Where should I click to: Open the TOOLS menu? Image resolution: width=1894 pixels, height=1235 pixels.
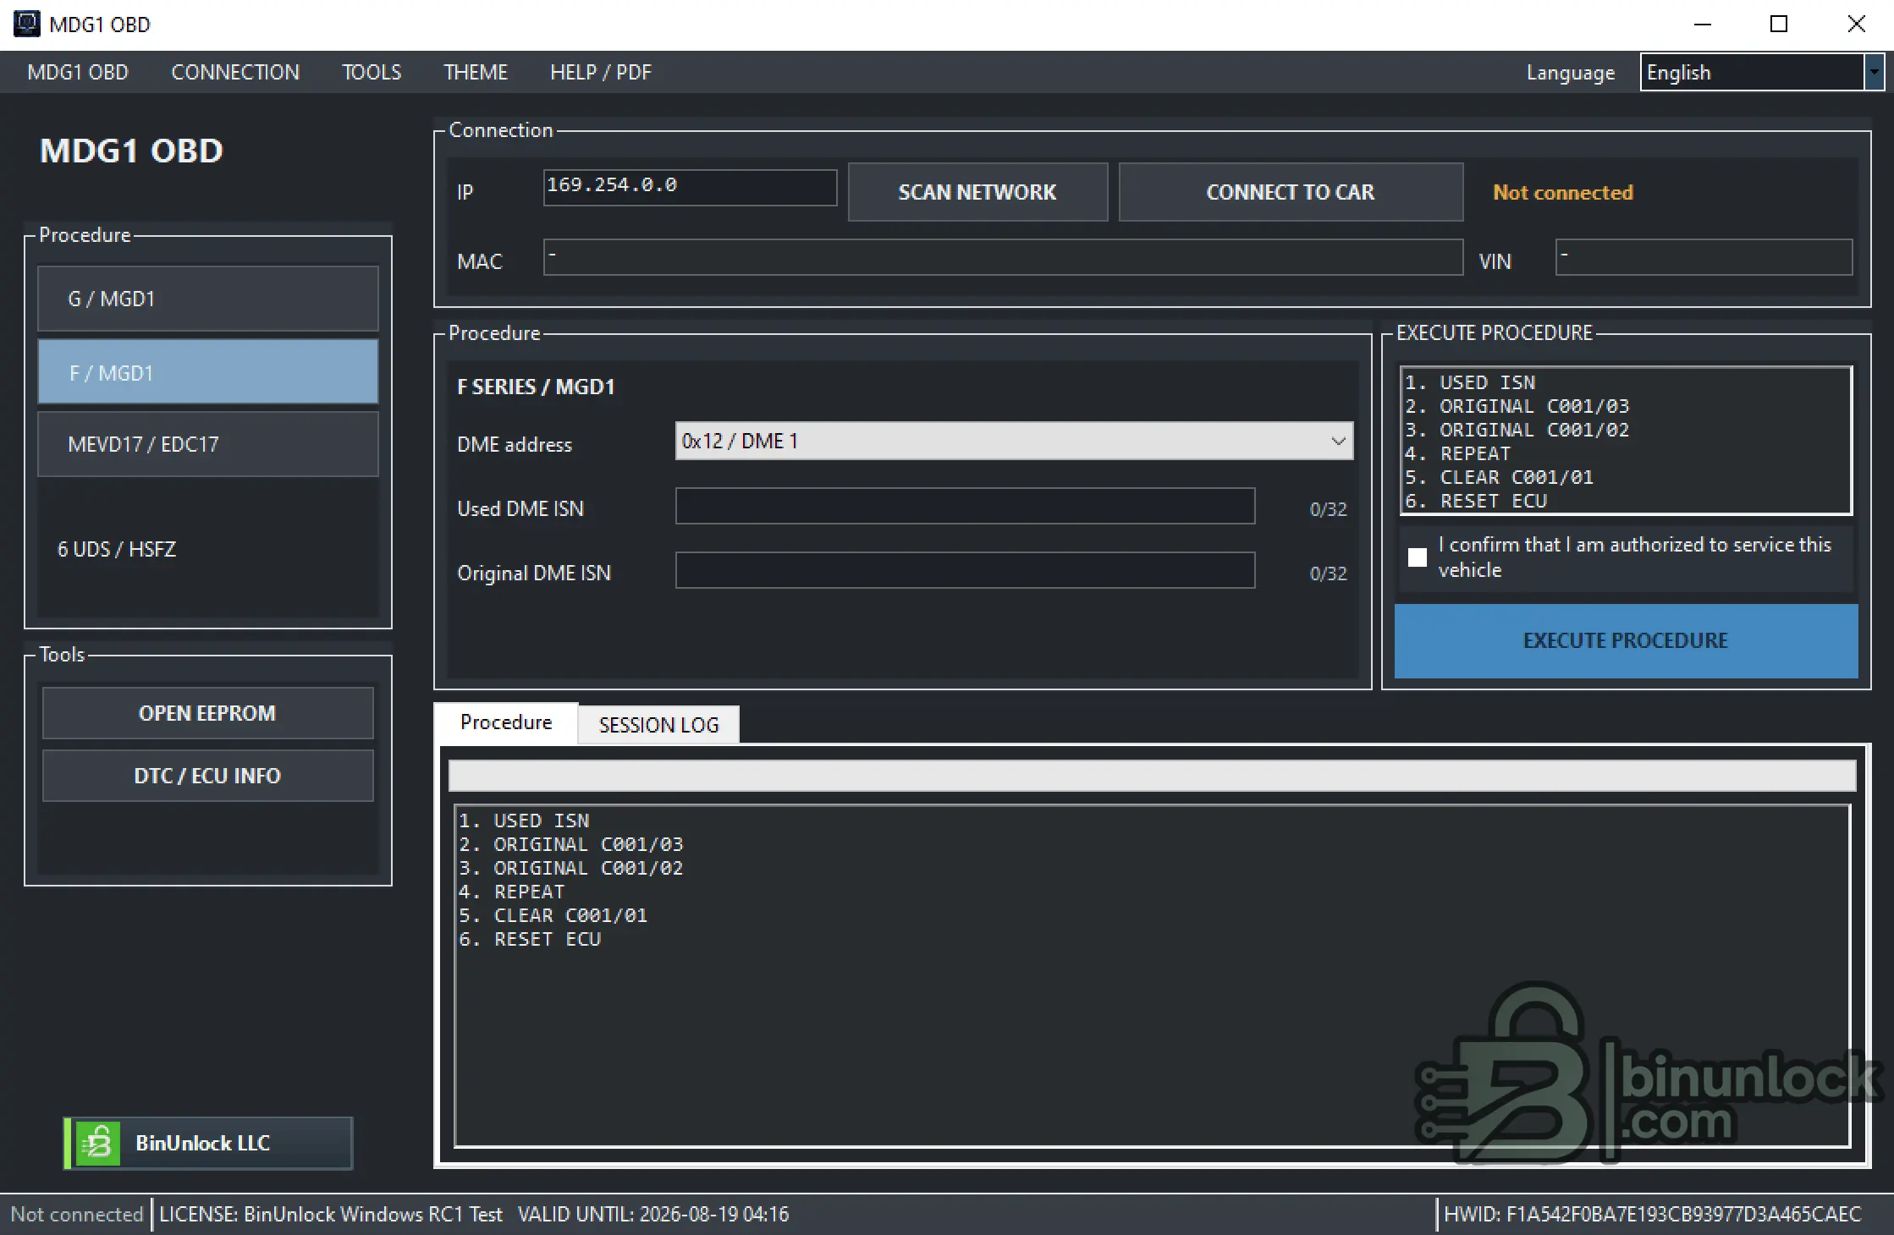372,73
